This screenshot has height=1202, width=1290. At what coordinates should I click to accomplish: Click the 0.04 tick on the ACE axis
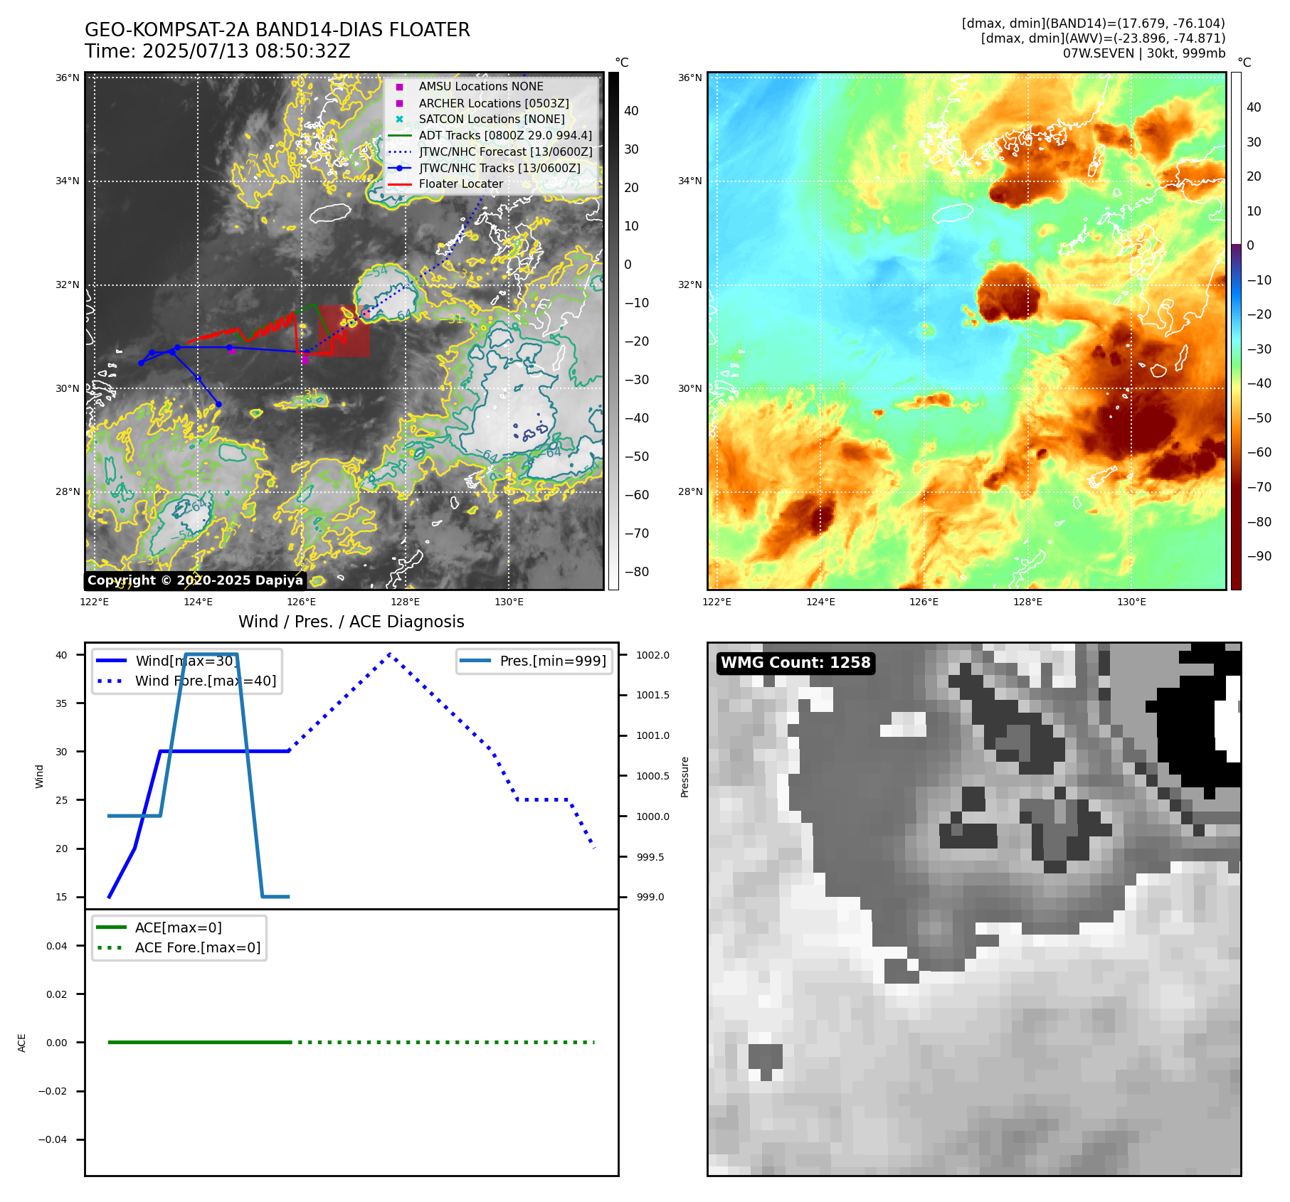pyautogui.click(x=57, y=946)
